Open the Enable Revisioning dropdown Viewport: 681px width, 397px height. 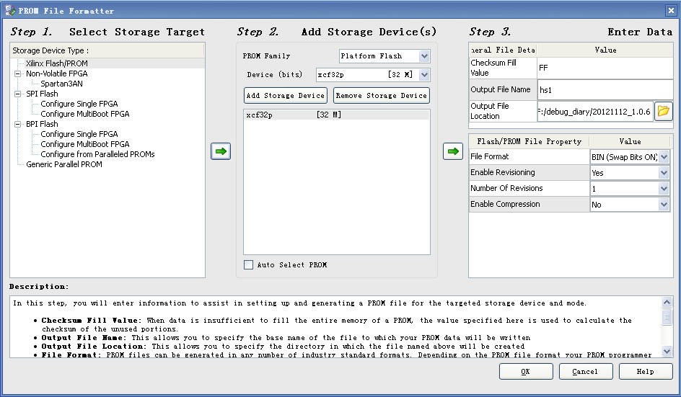click(664, 173)
